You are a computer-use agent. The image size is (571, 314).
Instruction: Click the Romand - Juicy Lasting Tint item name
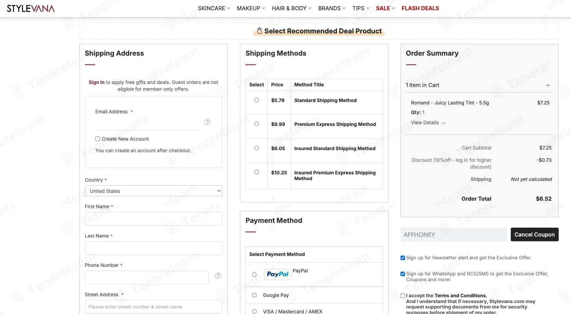[x=450, y=103]
